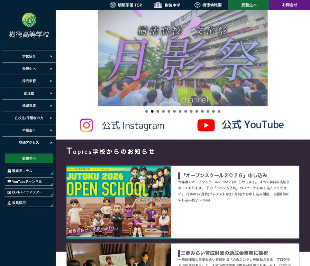Click the JUTOKU 2026 OPEN SCHOOL thumbnail
Image resolution: width=310 pixels, height=266 pixels.
(x=119, y=202)
